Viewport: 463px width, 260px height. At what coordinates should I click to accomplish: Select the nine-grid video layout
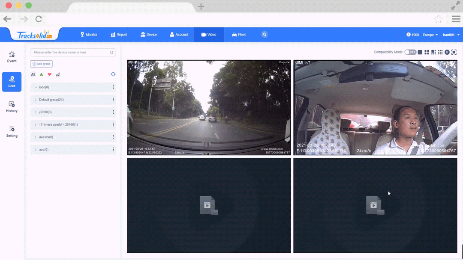441,52
